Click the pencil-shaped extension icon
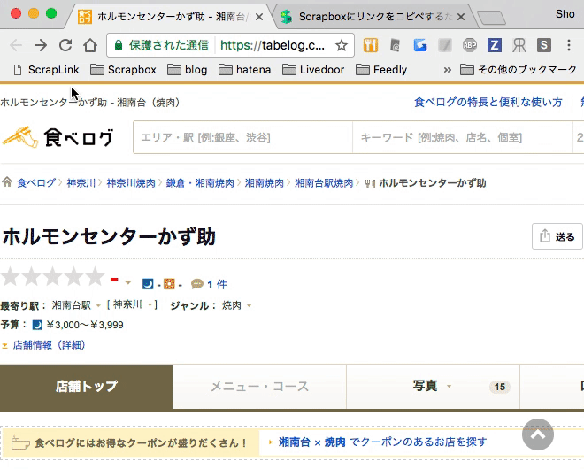 click(445, 45)
